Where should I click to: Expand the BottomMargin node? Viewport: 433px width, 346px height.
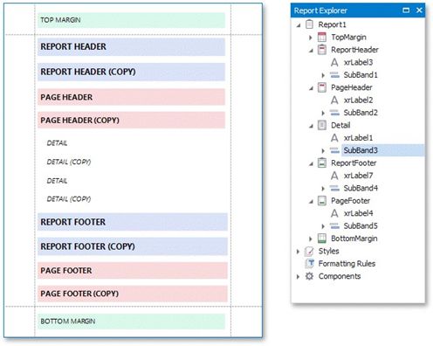tap(311, 239)
